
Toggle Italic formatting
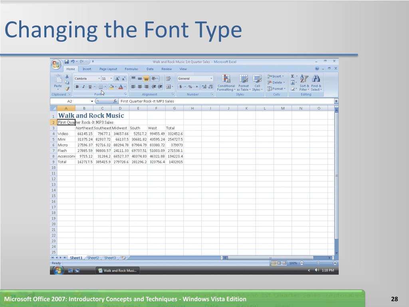[x=83, y=87]
